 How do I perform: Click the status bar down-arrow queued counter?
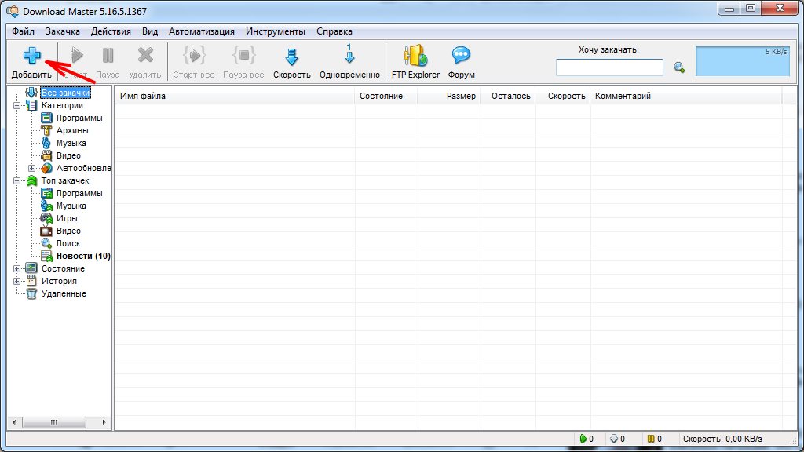click(x=617, y=439)
